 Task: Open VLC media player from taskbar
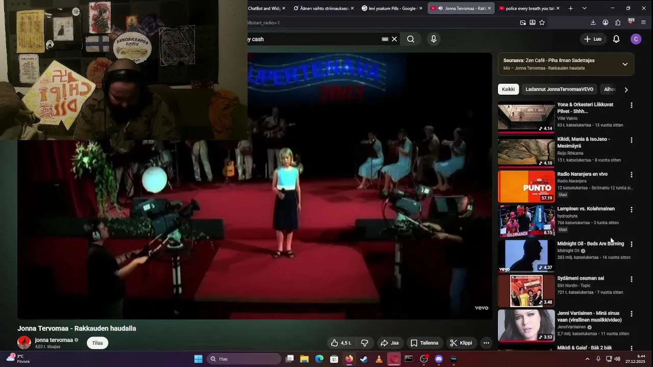379,359
